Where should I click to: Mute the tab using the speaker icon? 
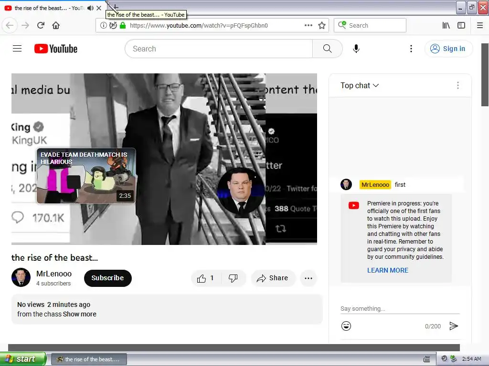90,8
